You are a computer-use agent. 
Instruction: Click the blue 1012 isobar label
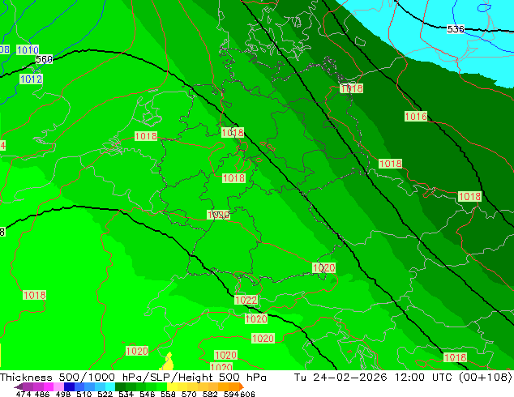click(x=31, y=79)
